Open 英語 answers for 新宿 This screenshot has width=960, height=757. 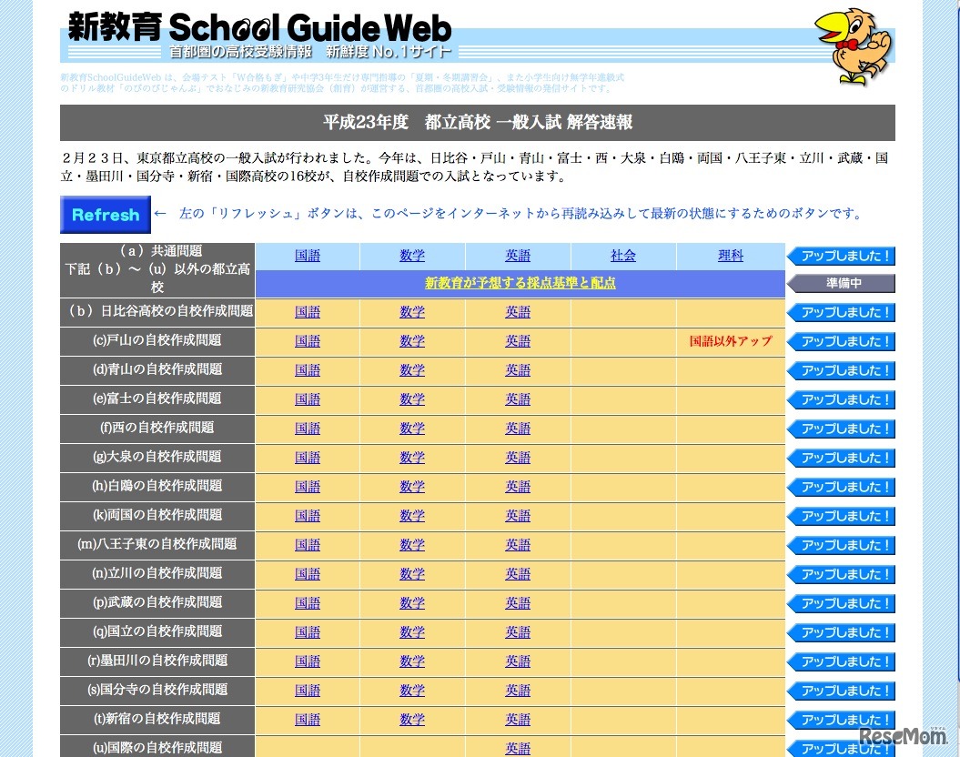(517, 720)
